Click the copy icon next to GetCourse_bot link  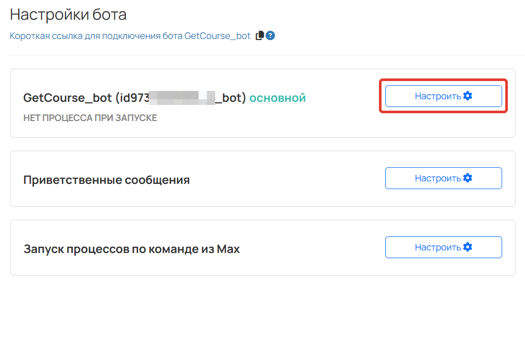tap(259, 35)
